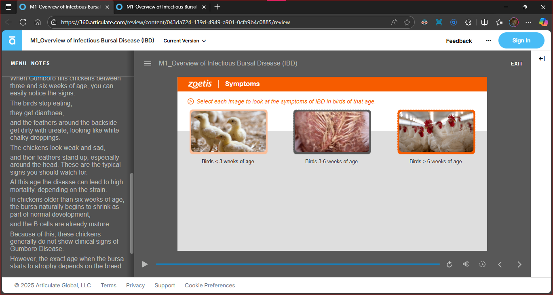Select the Birds under 3 weeks image
The width and height of the screenshot is (553, 295).
tap(228, 132)
